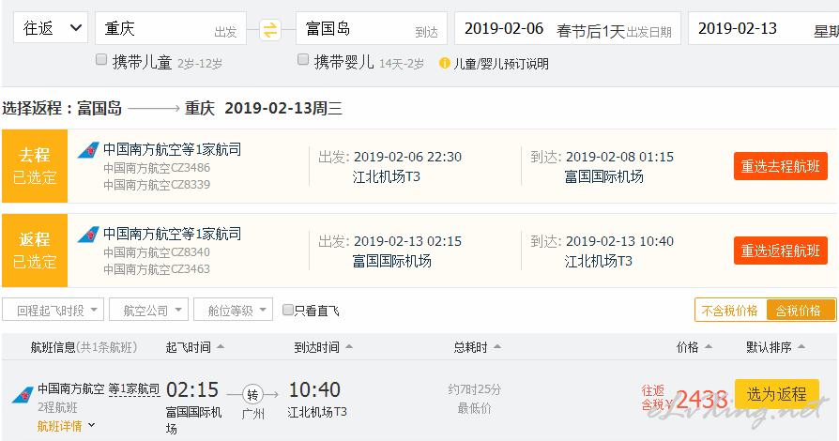Switch to 含税价格 tab

pos(800,311)
